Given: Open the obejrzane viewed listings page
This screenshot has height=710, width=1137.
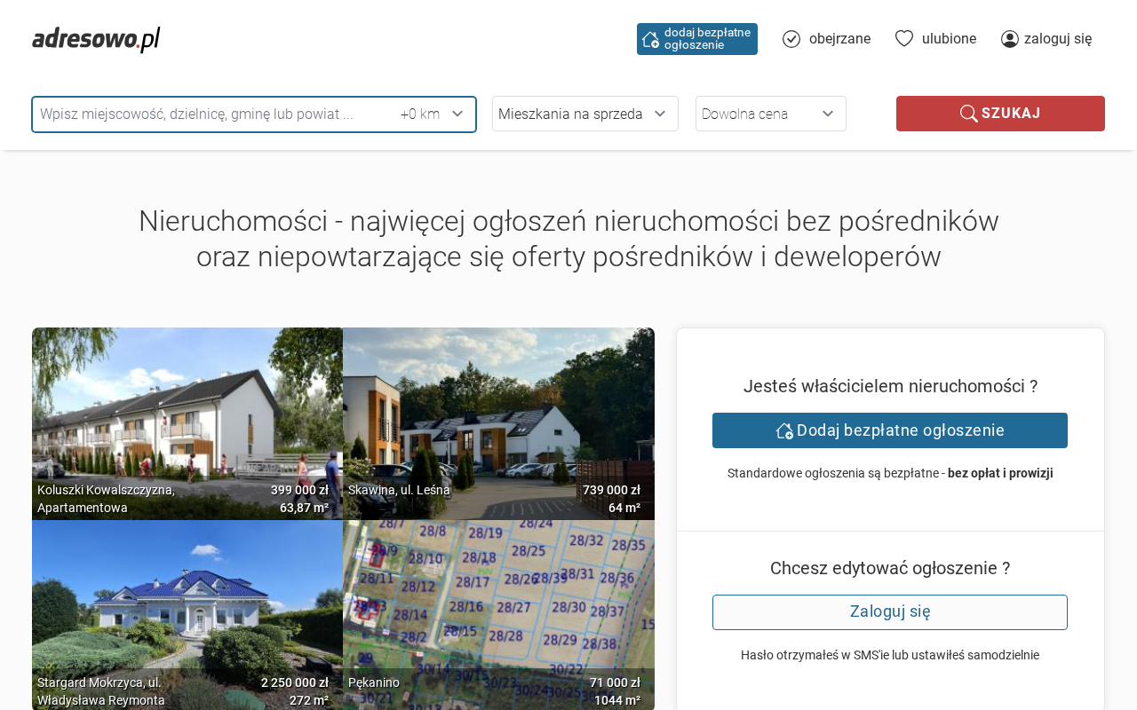Looking at the screenshot, I should [839, 39].
